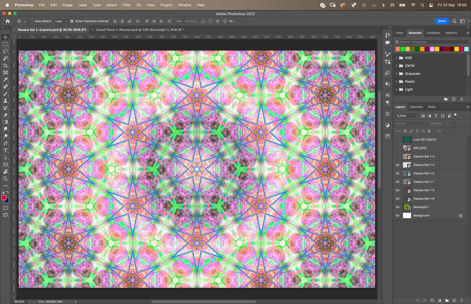Open the Layer menu
Image resolution: width=471 pixels, height=304 pixels.
(x=82, y=5)
